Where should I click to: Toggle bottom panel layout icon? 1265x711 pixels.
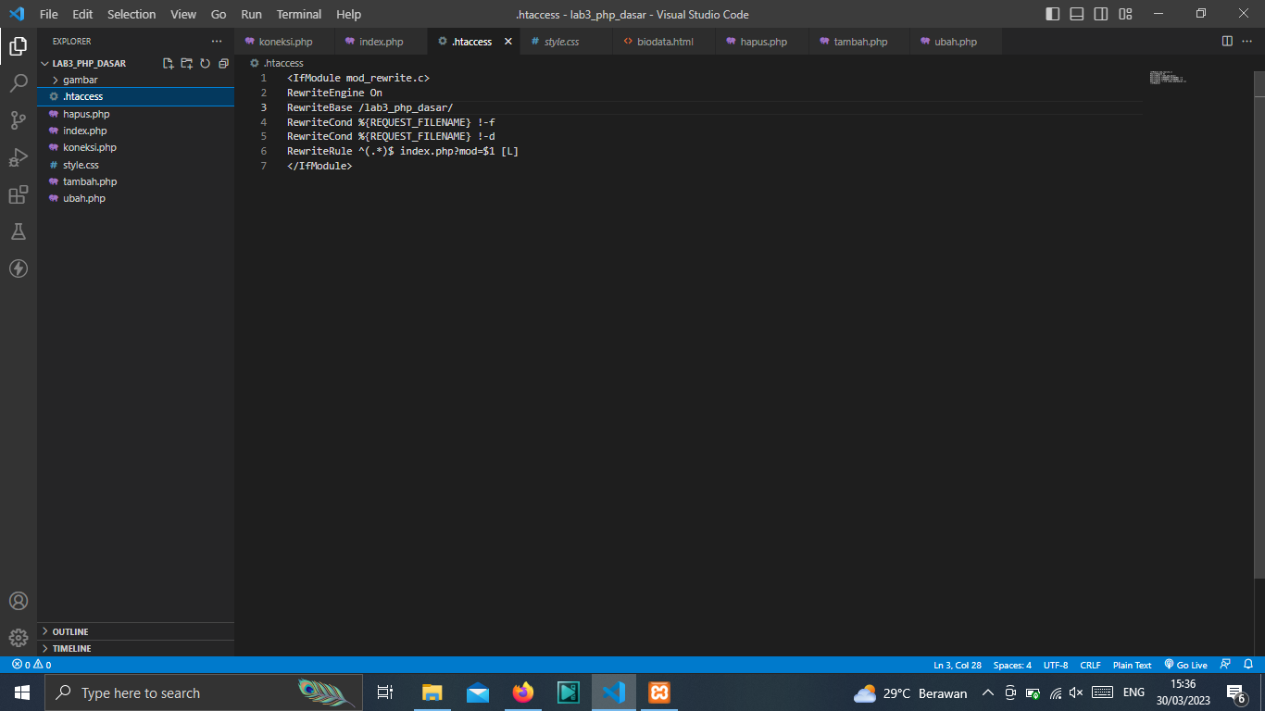click(1077, 14)
